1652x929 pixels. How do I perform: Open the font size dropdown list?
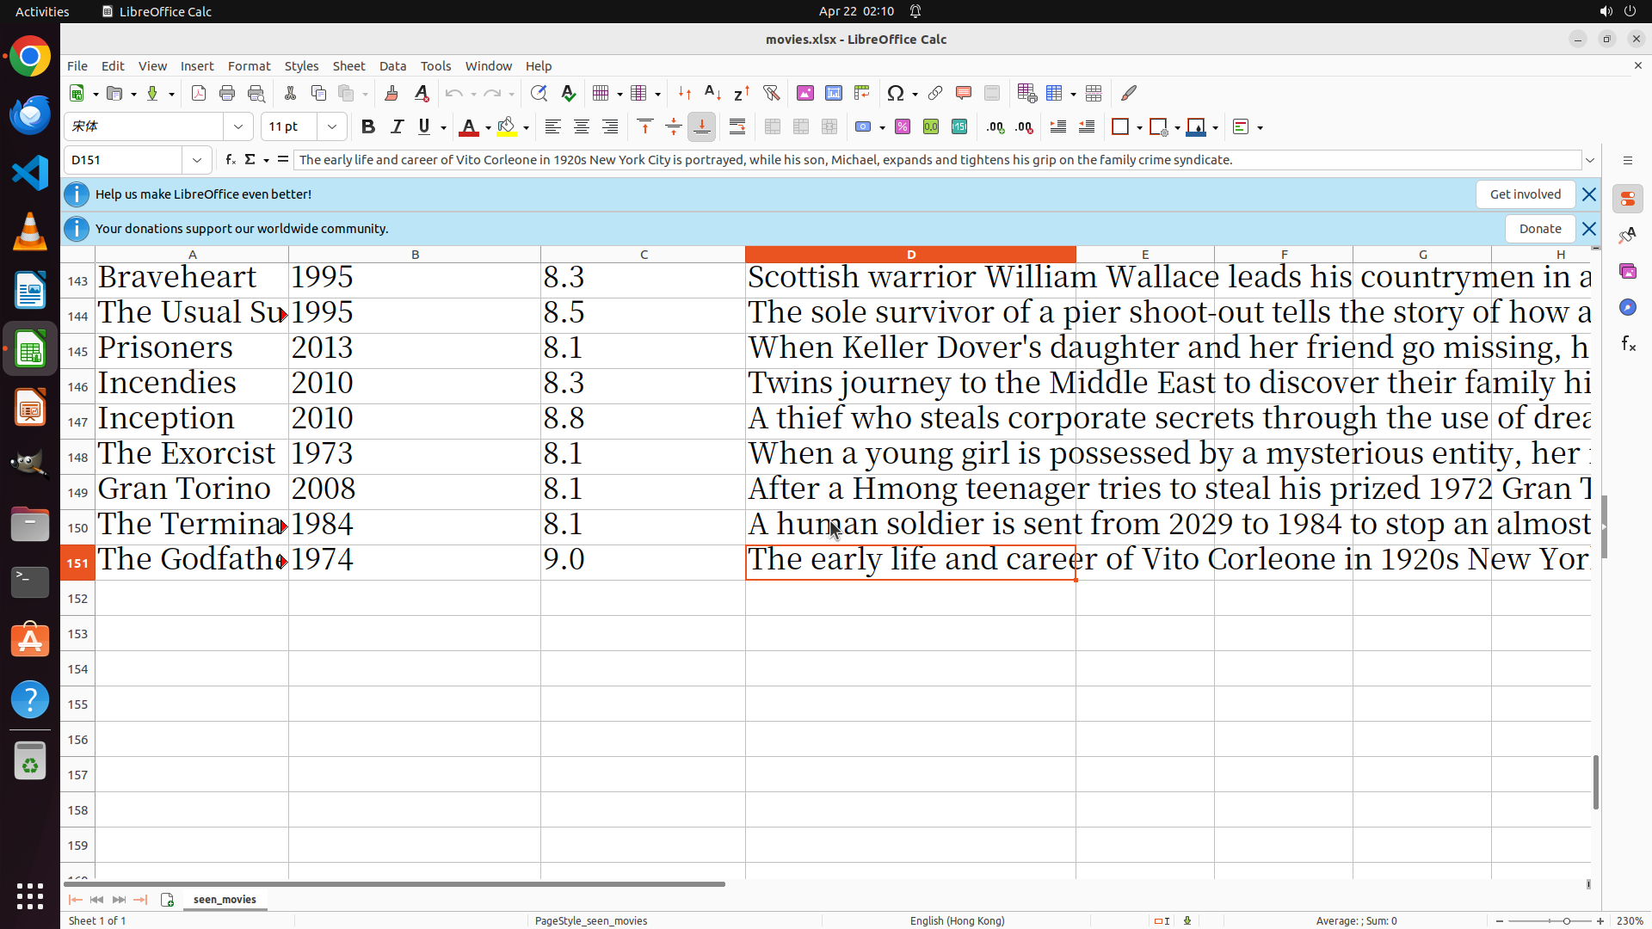(332, 126)
